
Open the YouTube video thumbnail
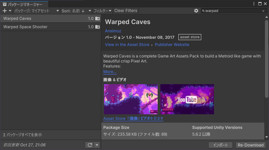click(x=187, y=99)
